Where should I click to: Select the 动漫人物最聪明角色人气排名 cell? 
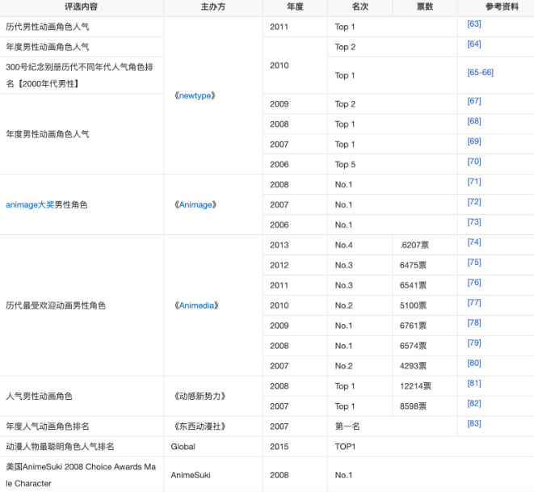pyautogui.click(x=82, y=447)
